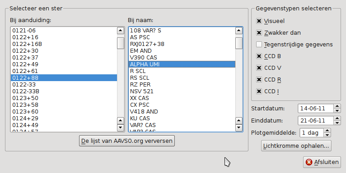The height and width of the screenshot is (173, 346).
Task: Click the Afsluiten button
Action: click(322, 162)
